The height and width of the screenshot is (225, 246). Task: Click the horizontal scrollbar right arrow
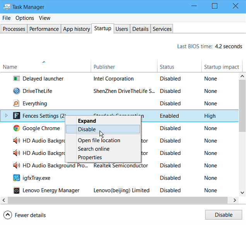235,200
